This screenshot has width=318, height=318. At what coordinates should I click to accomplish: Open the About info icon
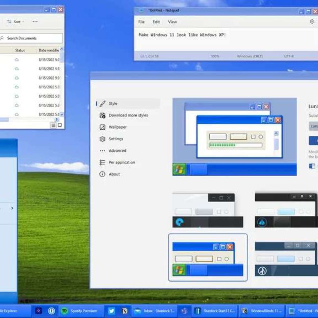(x=102, y=174)
